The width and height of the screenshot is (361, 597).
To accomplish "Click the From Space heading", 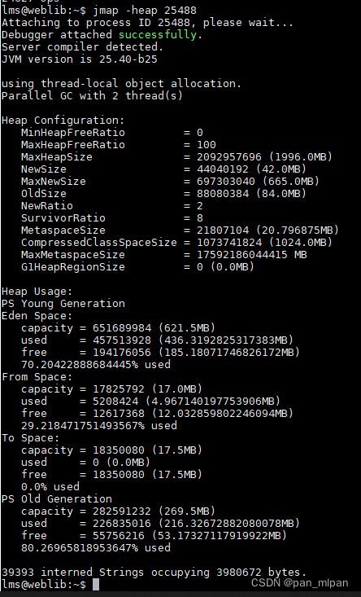I will tap(37, 377).
